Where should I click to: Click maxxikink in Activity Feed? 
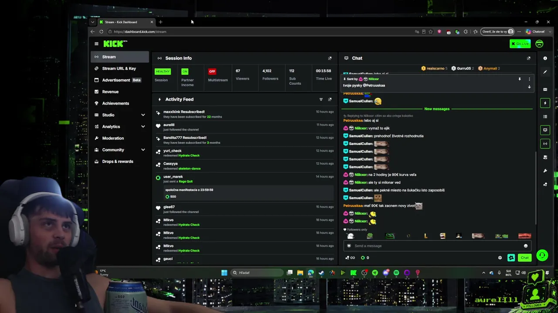tap(172, 112)
